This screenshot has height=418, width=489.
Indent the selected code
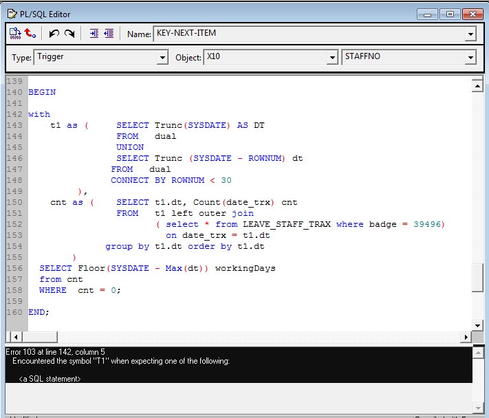click(x=94, y=33)
